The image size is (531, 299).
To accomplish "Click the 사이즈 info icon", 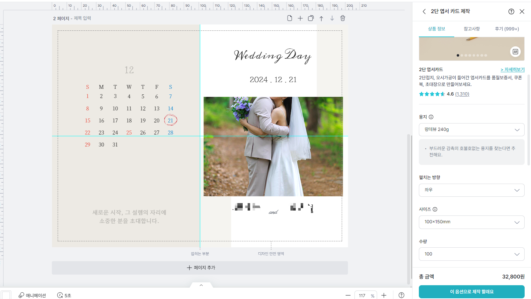I will pos(435,209).
